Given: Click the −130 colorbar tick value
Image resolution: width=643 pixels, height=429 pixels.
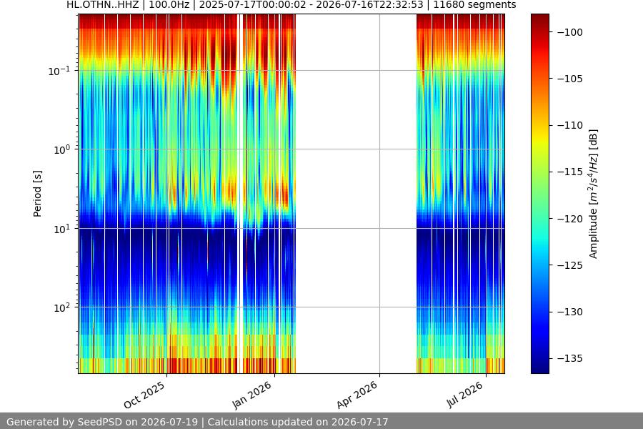Looking at the screenshot, I should click(569, 312).
